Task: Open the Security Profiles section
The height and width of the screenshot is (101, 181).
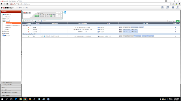Action: pyautogui.click(x=11, y=85)
